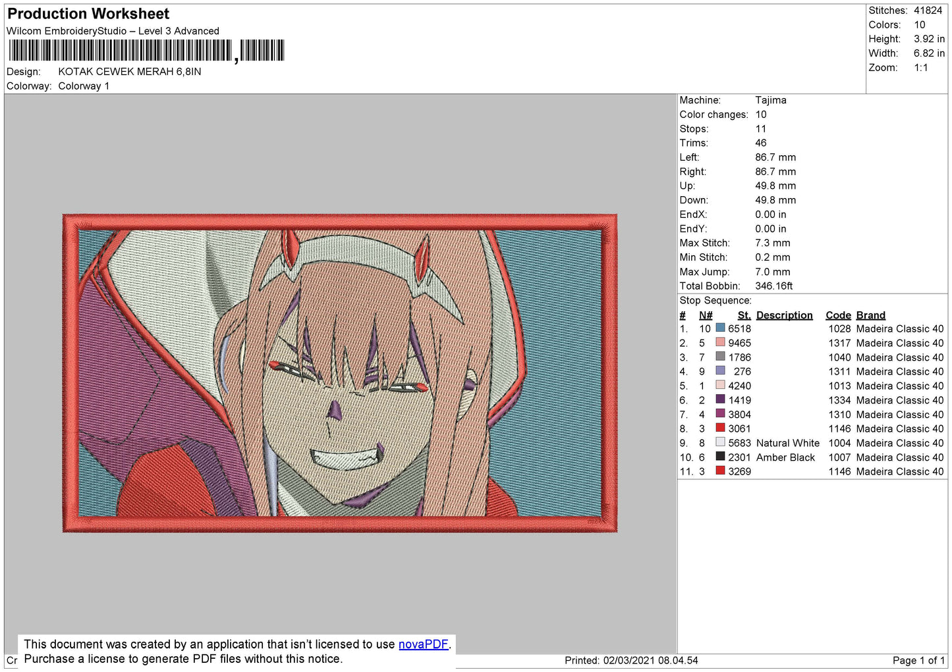Click the dark purple swatch for stop 6
The image size is (952, 672).
click(721, 400)
